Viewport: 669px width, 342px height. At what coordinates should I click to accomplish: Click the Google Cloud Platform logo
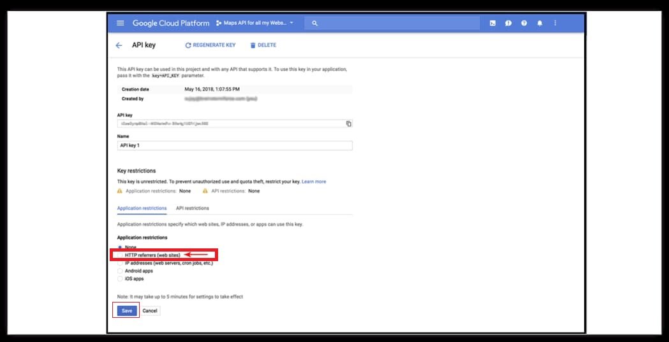point(171,23)
